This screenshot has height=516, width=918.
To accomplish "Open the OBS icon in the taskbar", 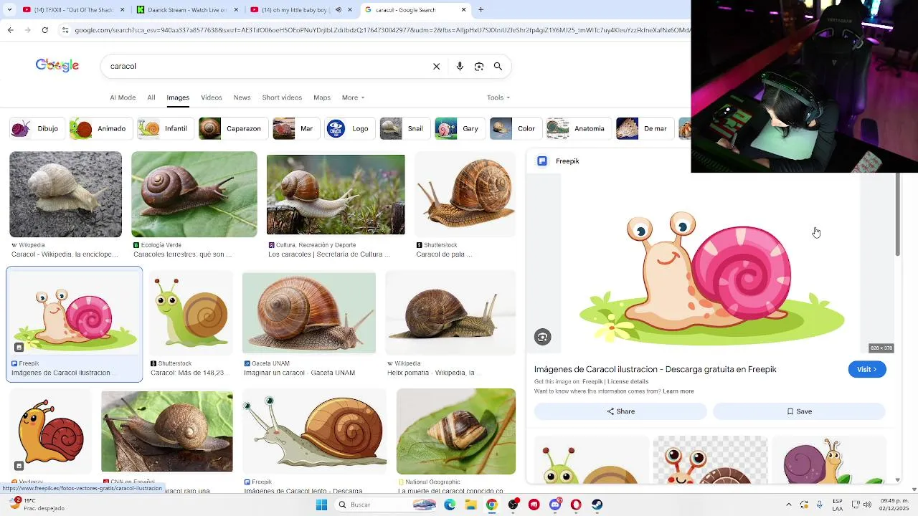I will click(x=513, y=505).
